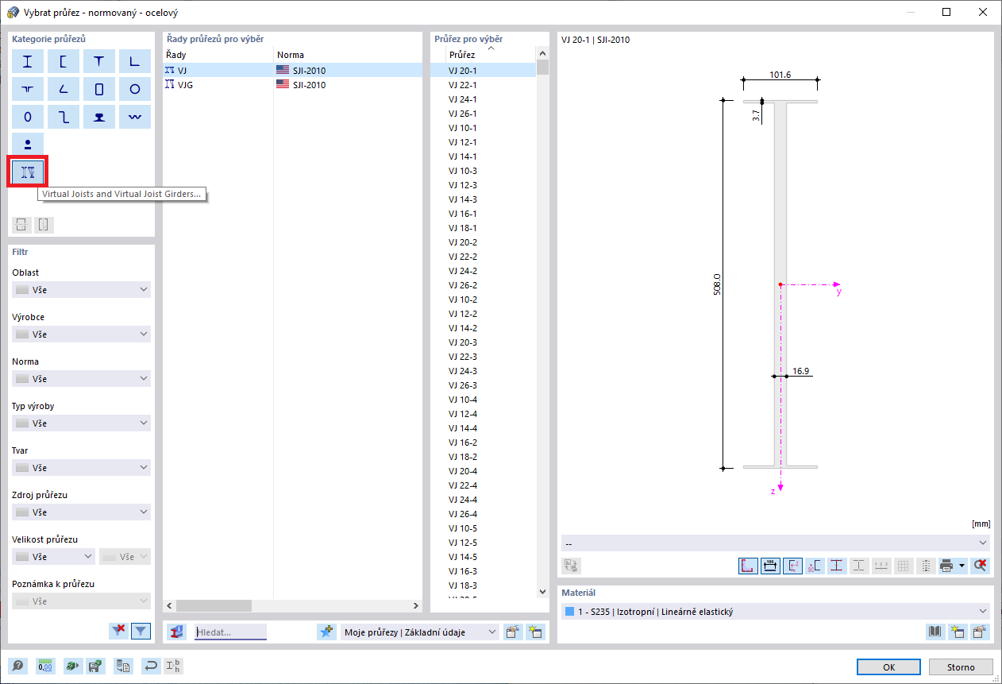The height and width of the screenshot is (684, 1002).
Task: Open the Materiál dropdown S235
Action: [x=776, y=612]
